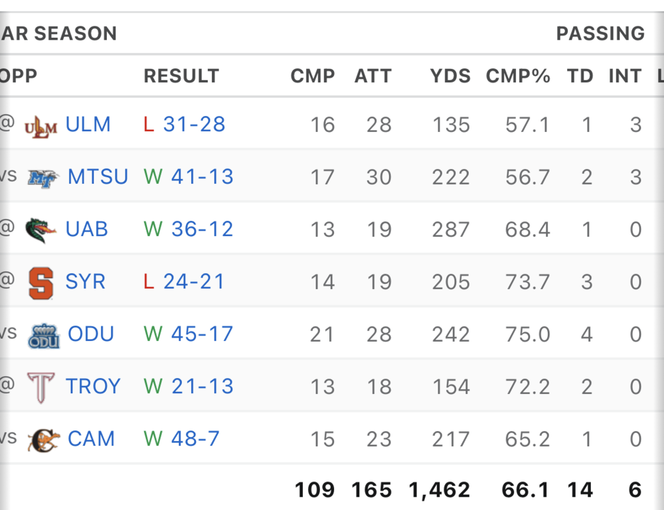Click the MTSU team logo
Image resolution: width=664 pixels, height=510 pixels.
[x=43, y=178]
